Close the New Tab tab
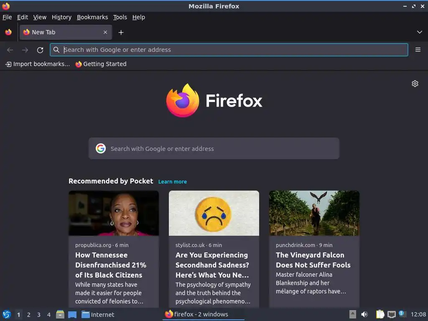The image size is (428, 321). 105,32
